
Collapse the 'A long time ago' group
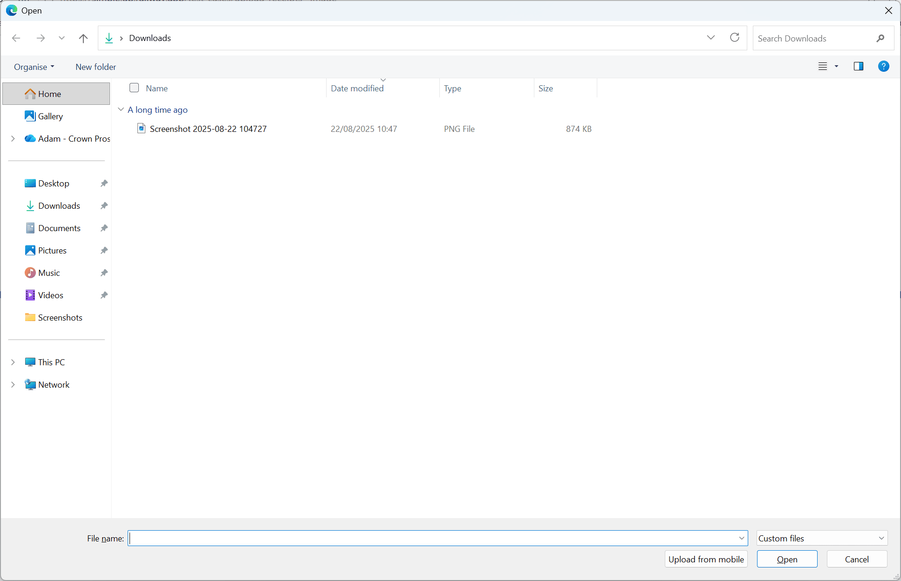pyautogui.click(x=121, y=109)
